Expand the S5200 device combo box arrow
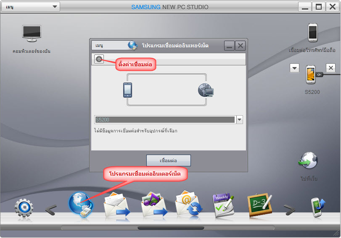The image size is (341, 238). pyautogui.click(x=239, y=119)
